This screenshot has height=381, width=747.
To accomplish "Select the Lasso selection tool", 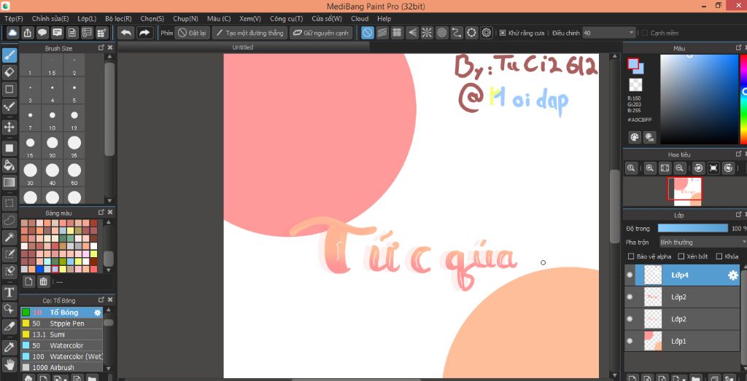I will pyautogui.click(x=9, y=220).
